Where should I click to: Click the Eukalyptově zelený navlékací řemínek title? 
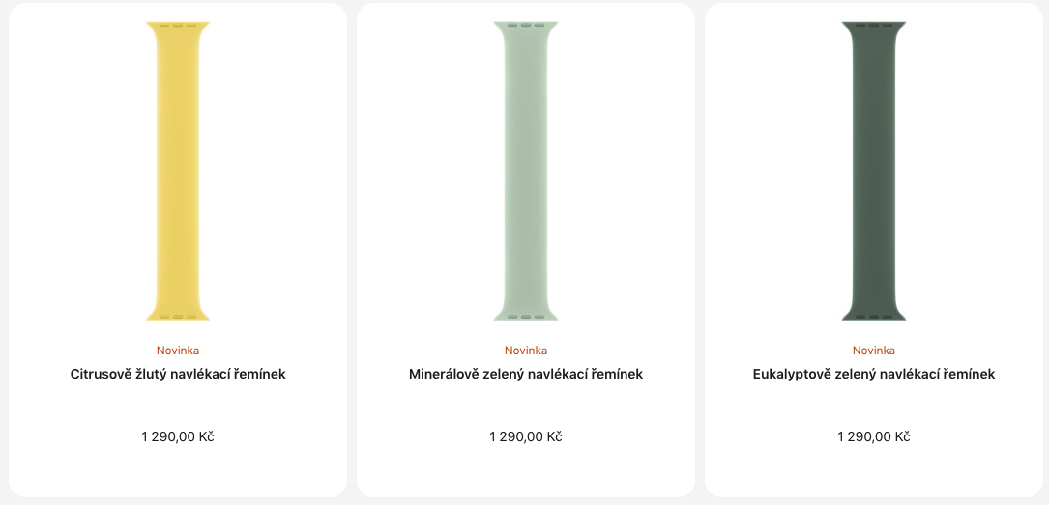click(874, 374)
